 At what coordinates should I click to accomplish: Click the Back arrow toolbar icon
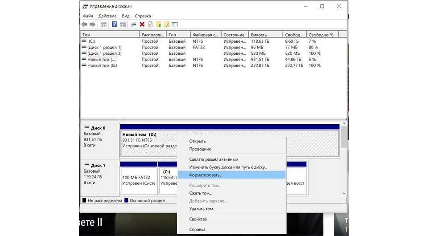click(84, 24)
